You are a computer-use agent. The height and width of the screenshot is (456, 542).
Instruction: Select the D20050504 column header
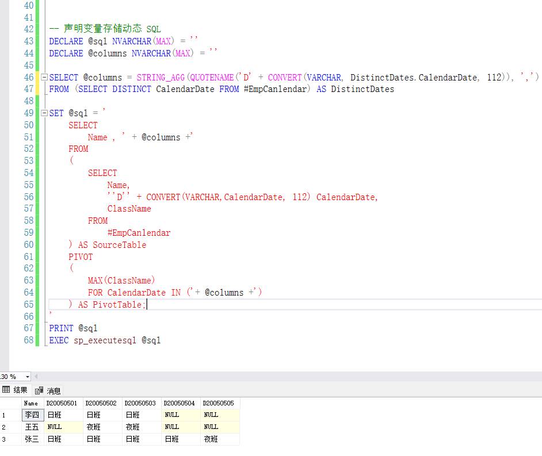point(181,403)
